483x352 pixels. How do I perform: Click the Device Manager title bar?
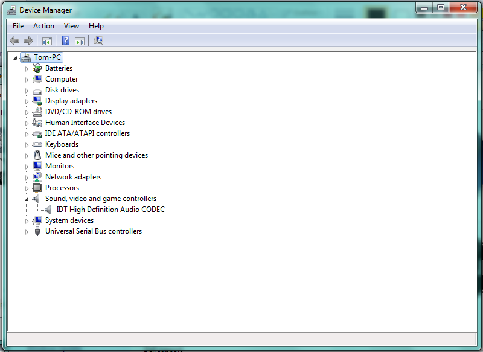(211, 10)
